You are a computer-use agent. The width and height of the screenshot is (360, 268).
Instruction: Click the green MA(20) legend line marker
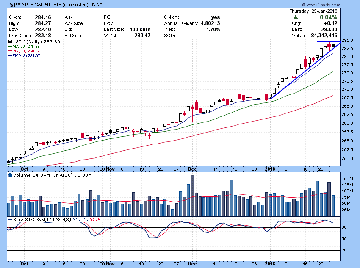click(10, 46)
